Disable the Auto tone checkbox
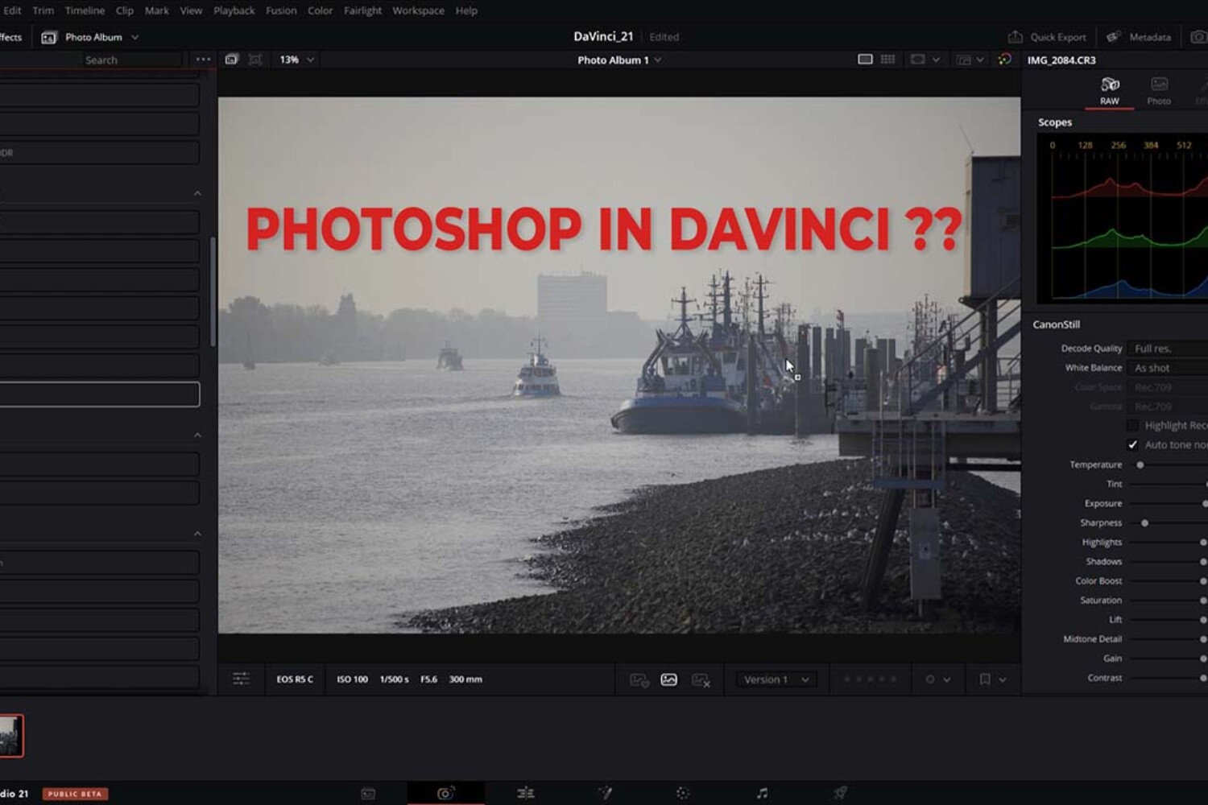 pyautogui.click(x=1132, y=445)
